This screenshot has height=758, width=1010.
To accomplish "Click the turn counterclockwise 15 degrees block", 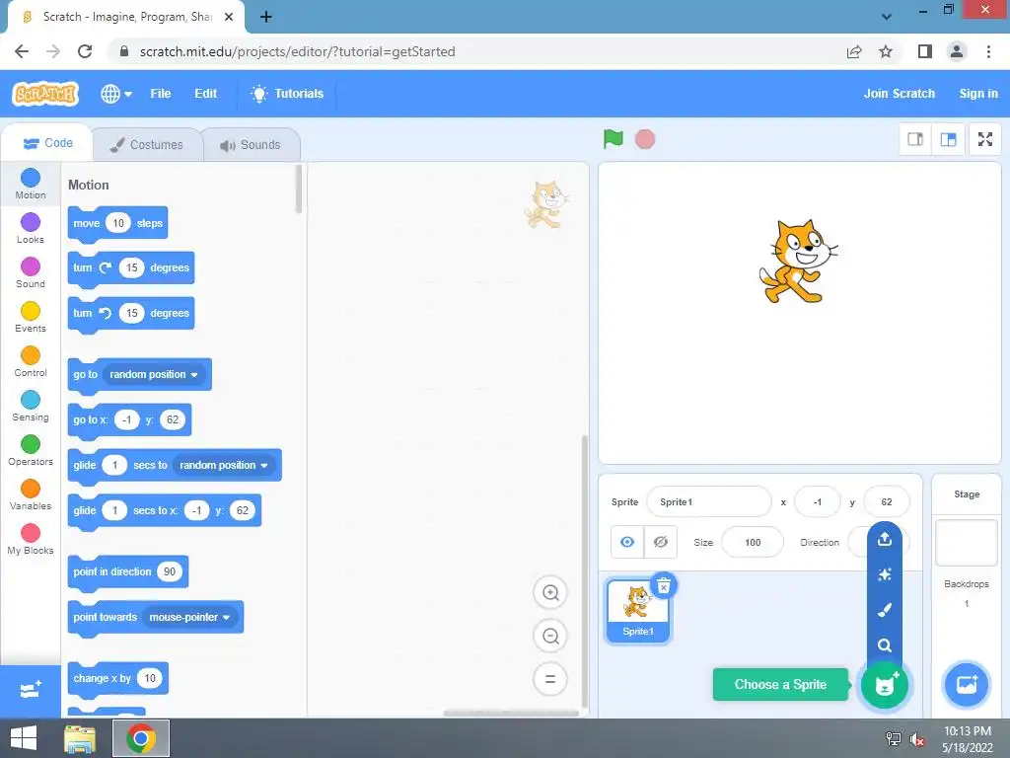I will 131,313.
